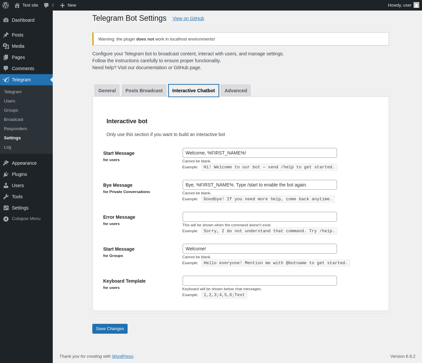Switch to the Posts Broadcast tab
This screenshot has width=422, height=363.
144,91
